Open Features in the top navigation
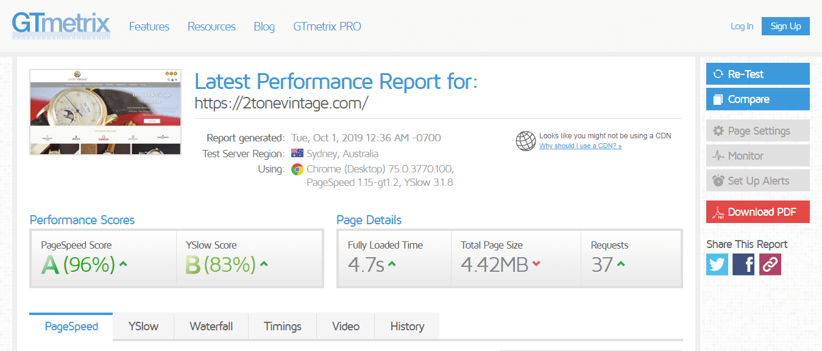822x351 pixels. (149, 26)
